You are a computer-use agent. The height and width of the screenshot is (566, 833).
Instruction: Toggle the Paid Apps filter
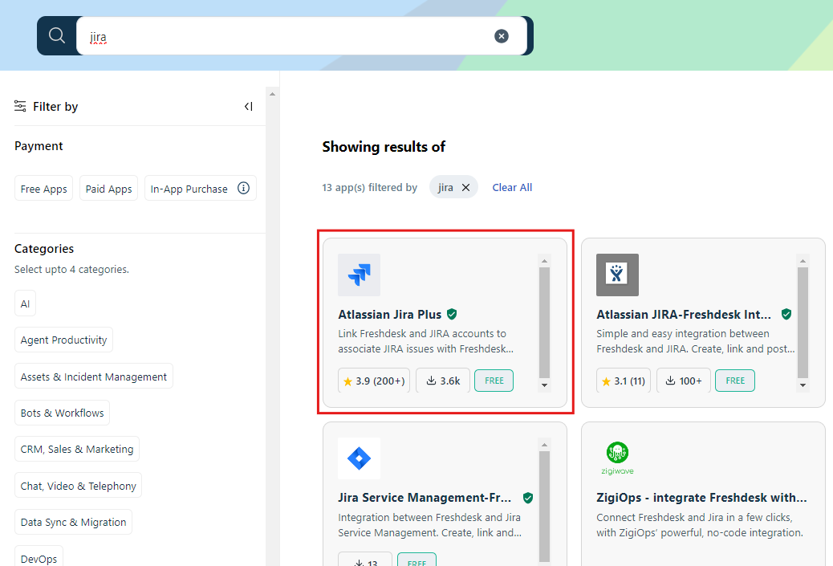tap(108, 189)
